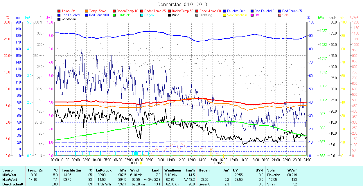Select the dark navy Windböen legend square
The width and height of the screenshot is (363, 186).
click(x=59, y=19)
